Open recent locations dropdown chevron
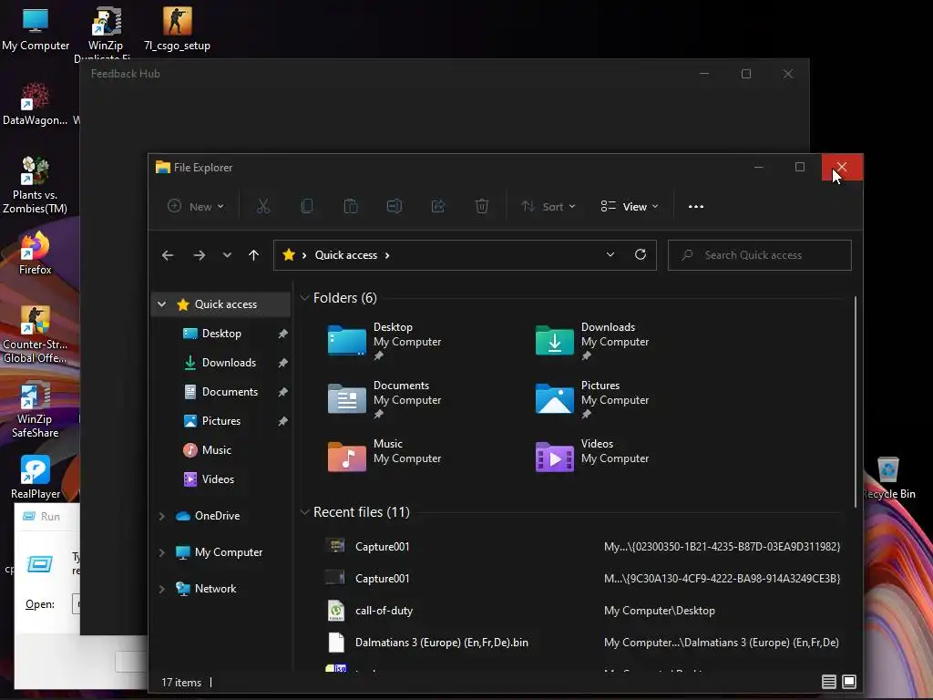Screen dimensions: 933x700 [x=227, y=255]
